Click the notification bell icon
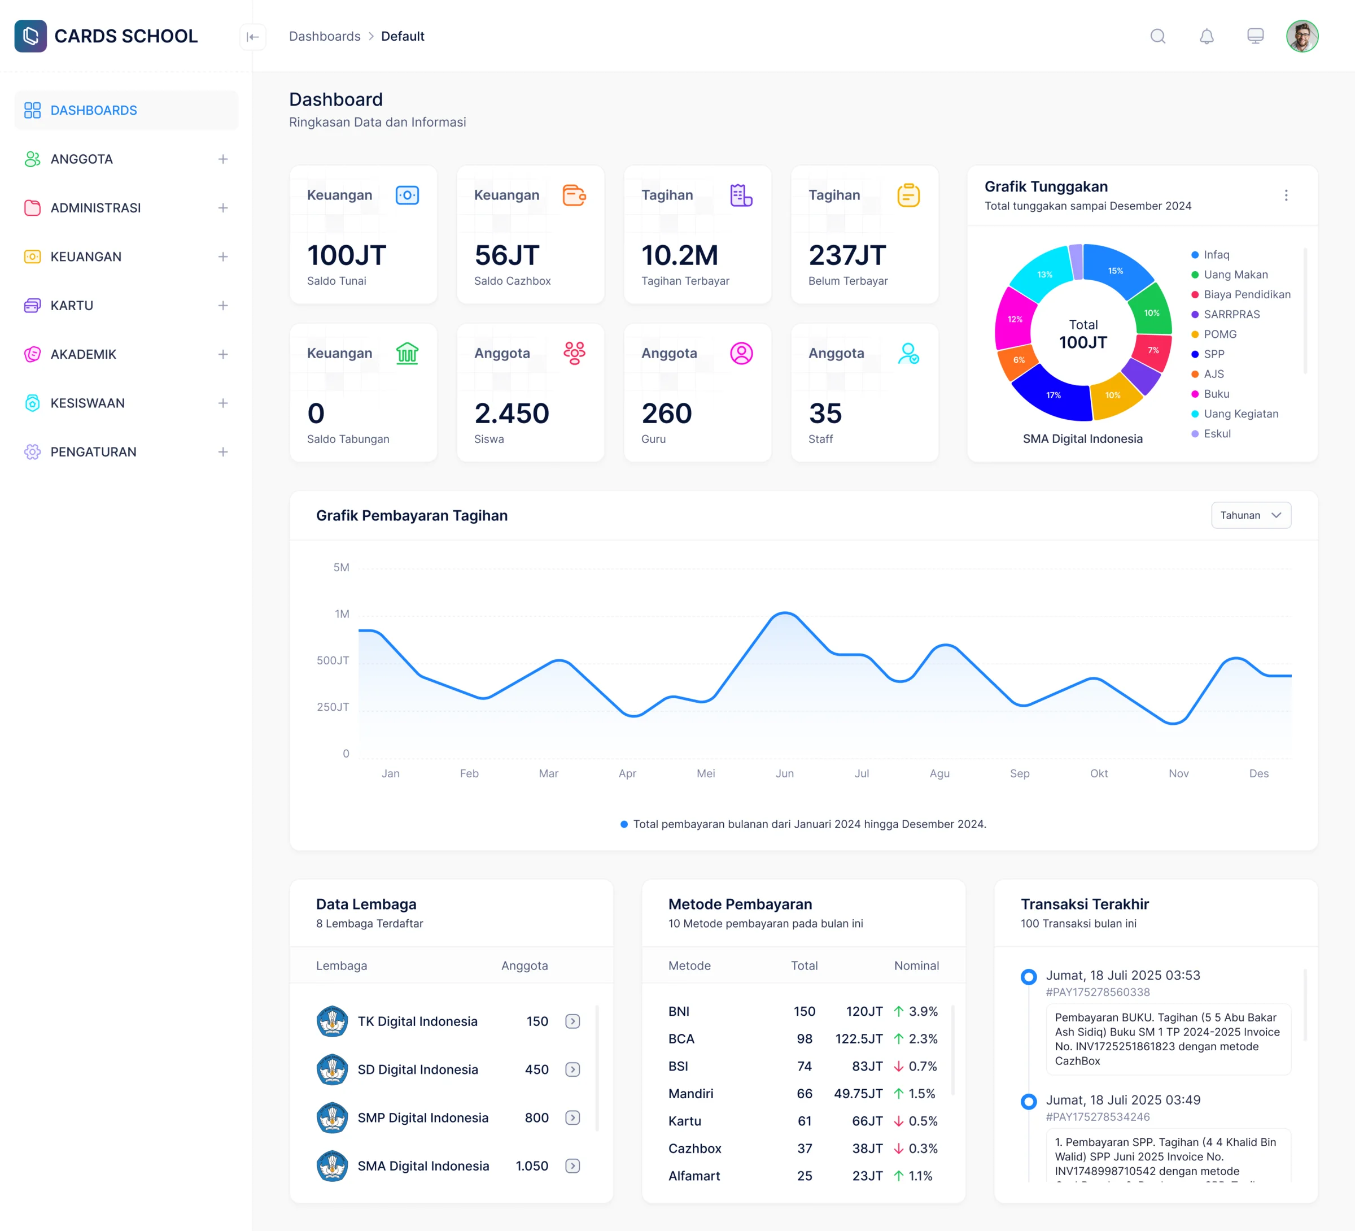This screenshot has height=1231, width=1355. pyautogui.click(x=1207, y=36)
